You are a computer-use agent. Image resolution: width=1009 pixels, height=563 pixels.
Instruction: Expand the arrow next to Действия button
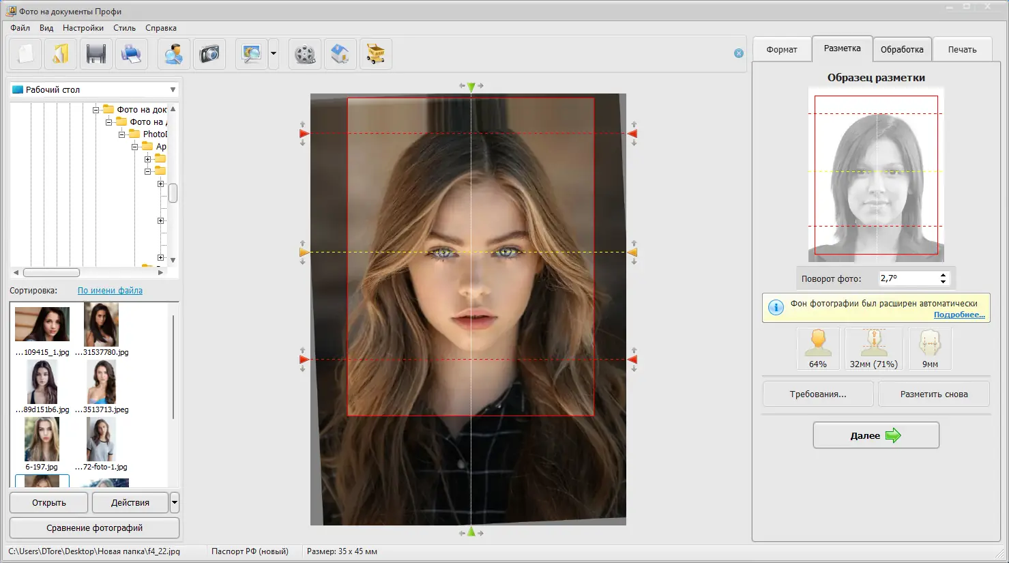(x=175, y=502)
